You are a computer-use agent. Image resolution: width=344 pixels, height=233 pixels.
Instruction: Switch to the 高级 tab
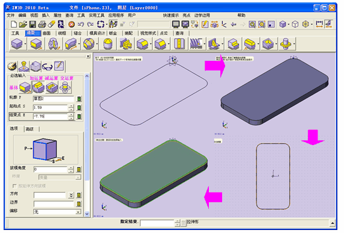tap(30, 129)
